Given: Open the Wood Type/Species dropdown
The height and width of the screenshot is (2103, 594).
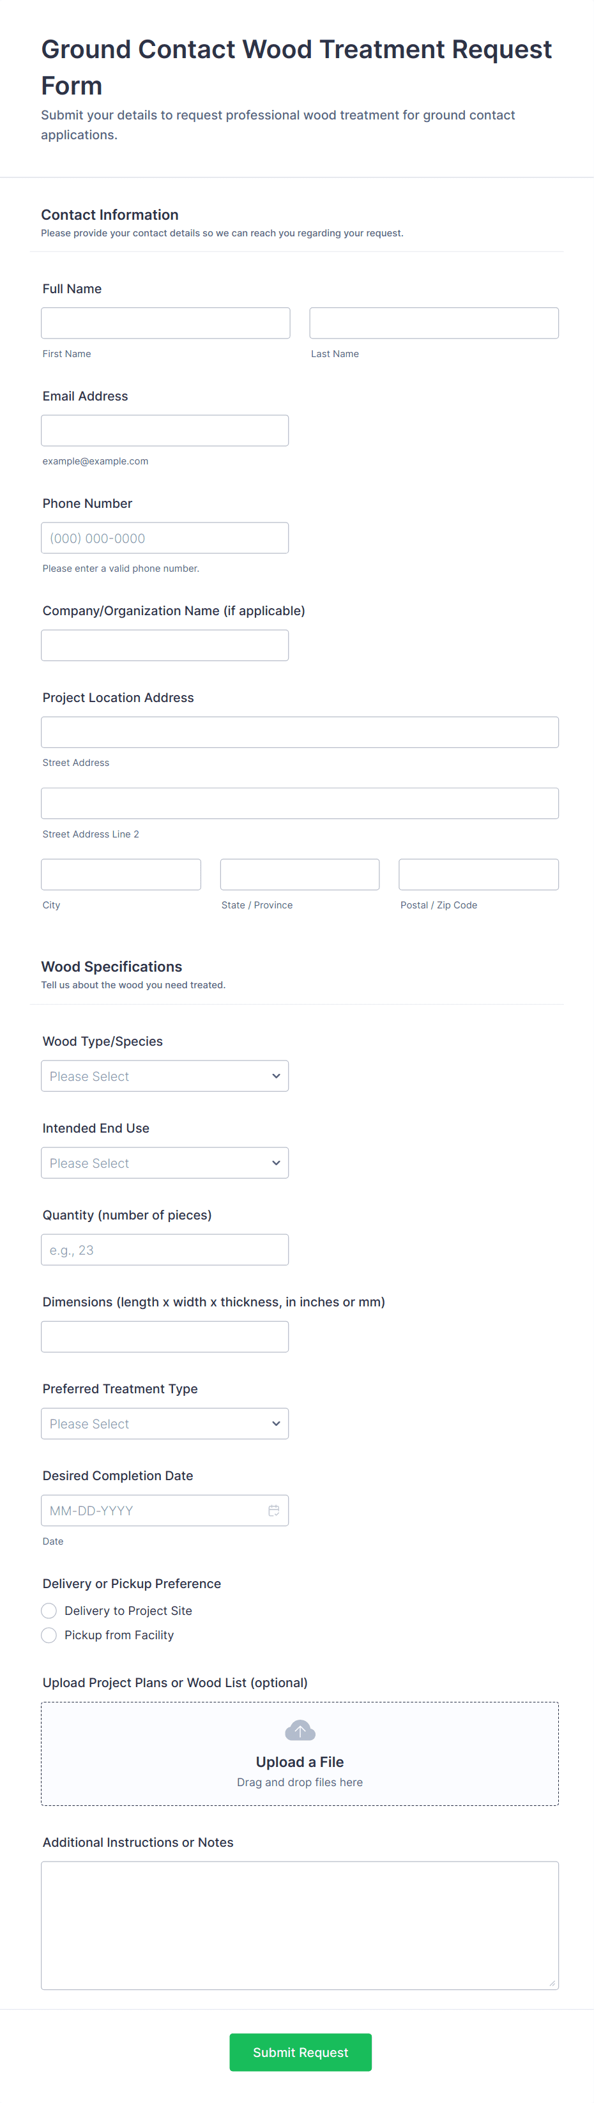Looking at the screenshot, I should pyautogui.click(x=165, y=1076).
